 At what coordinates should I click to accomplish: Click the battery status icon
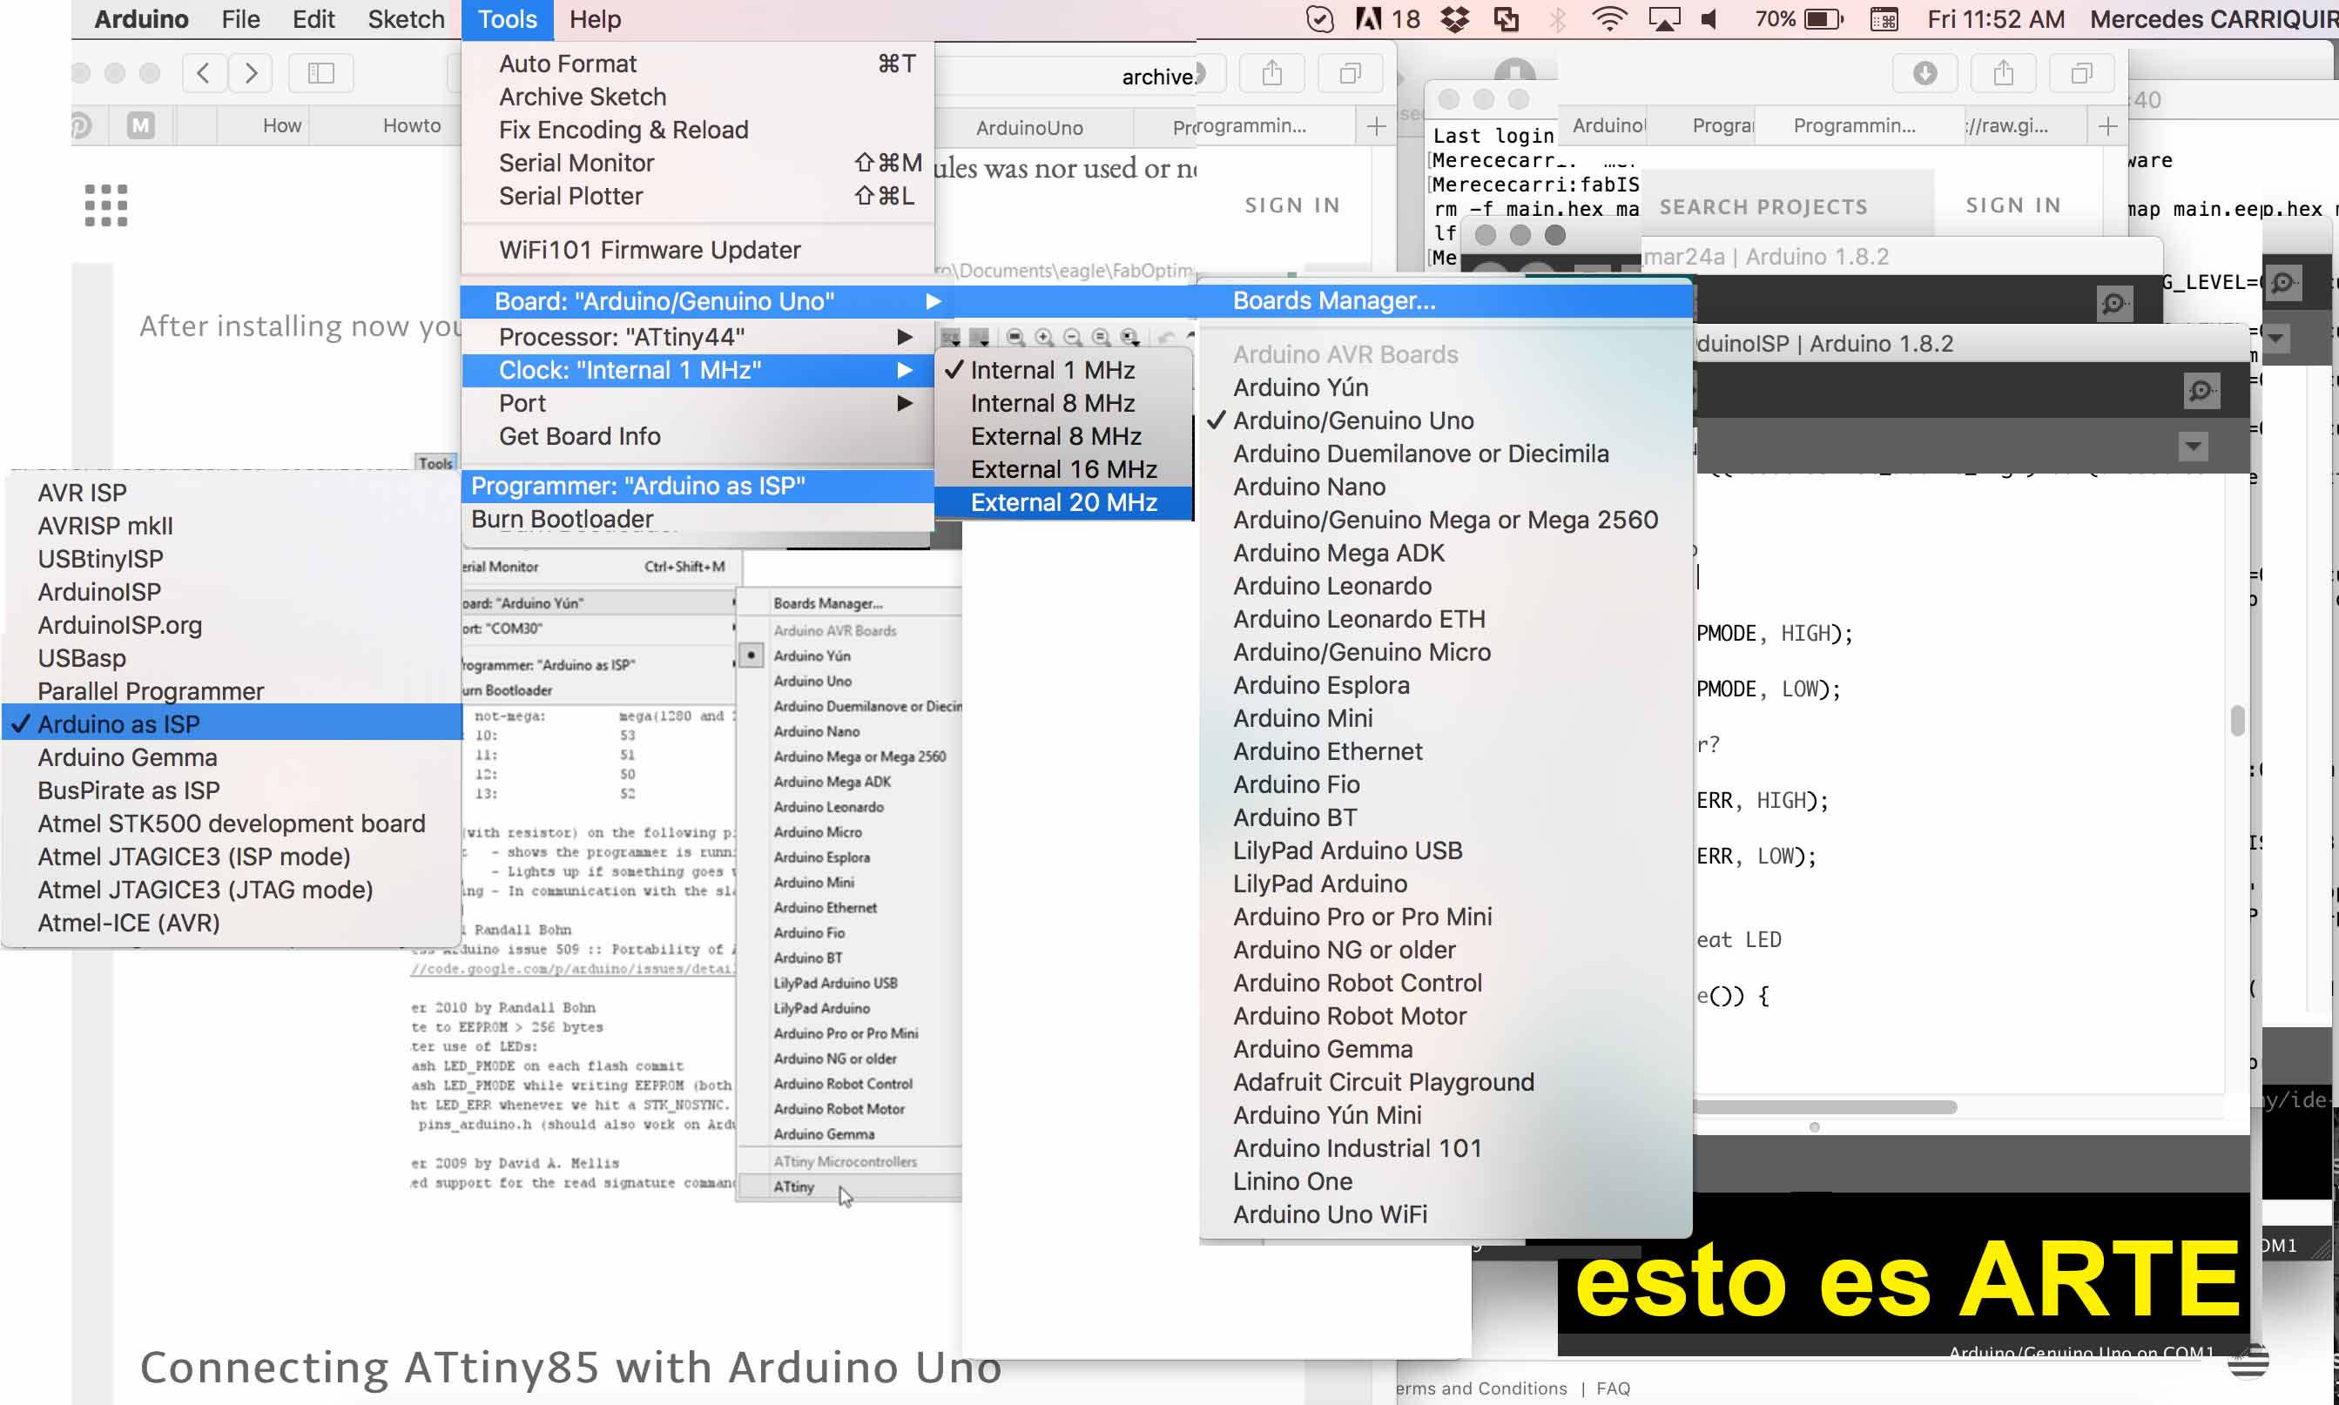click(x=1823, y=19)
